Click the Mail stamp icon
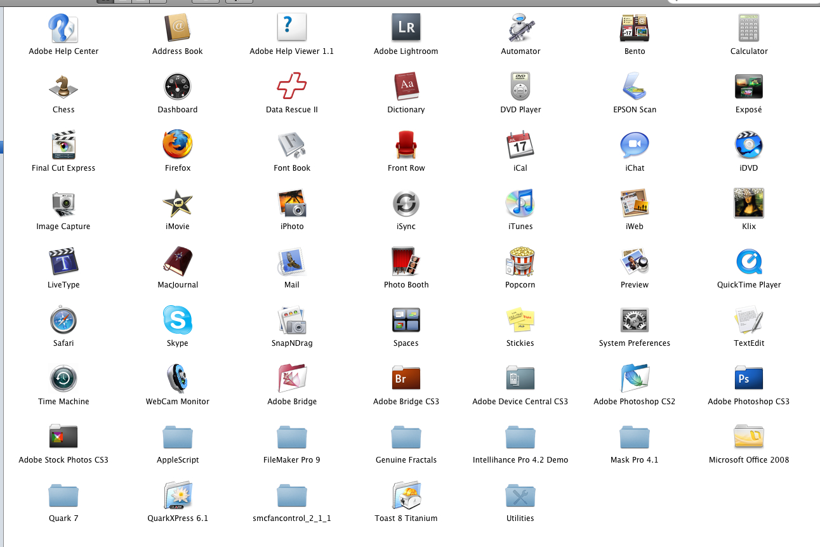Image resolution: width=820 pixels, height=547 pixels. pos(292,261)
